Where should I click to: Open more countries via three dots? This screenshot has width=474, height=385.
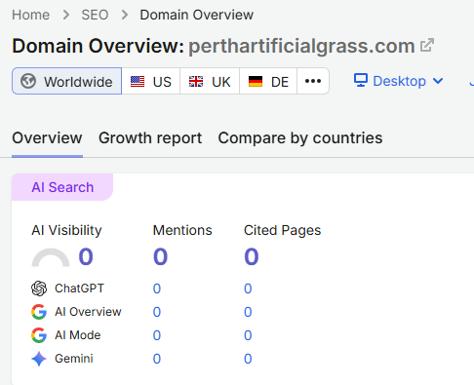tap(313, 81)
